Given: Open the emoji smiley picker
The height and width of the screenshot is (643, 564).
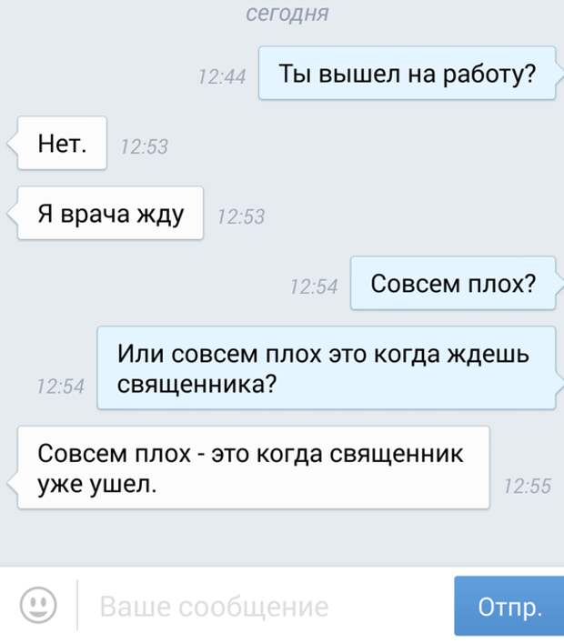Looking at the screenshot, I should [37, 605].
